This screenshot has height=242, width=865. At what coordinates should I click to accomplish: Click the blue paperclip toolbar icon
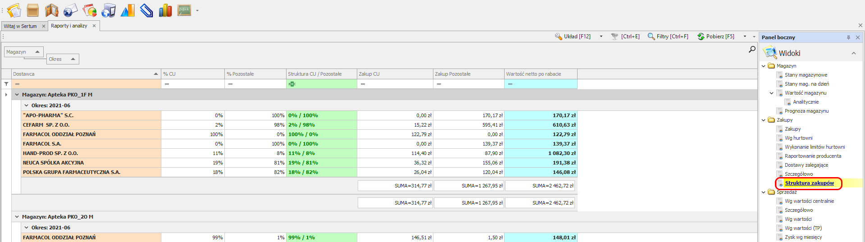(x=146, y=10)
